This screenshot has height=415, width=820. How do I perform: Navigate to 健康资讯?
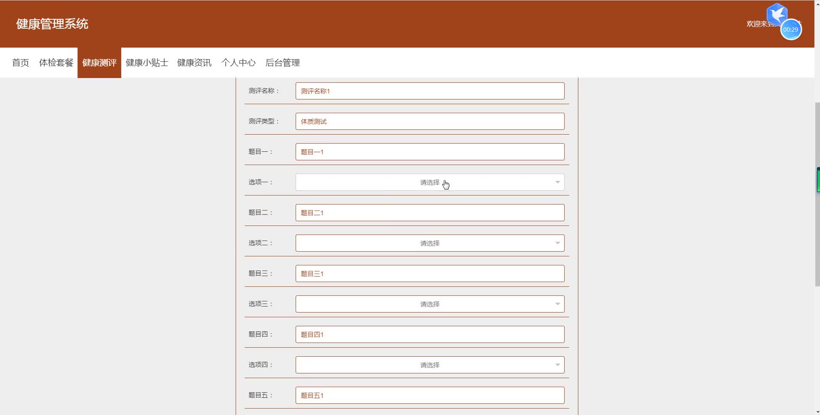click(x=194, y=63)
